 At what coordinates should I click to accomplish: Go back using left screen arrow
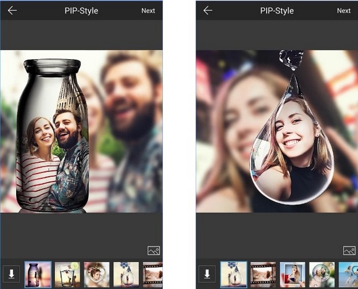(12, 10)
